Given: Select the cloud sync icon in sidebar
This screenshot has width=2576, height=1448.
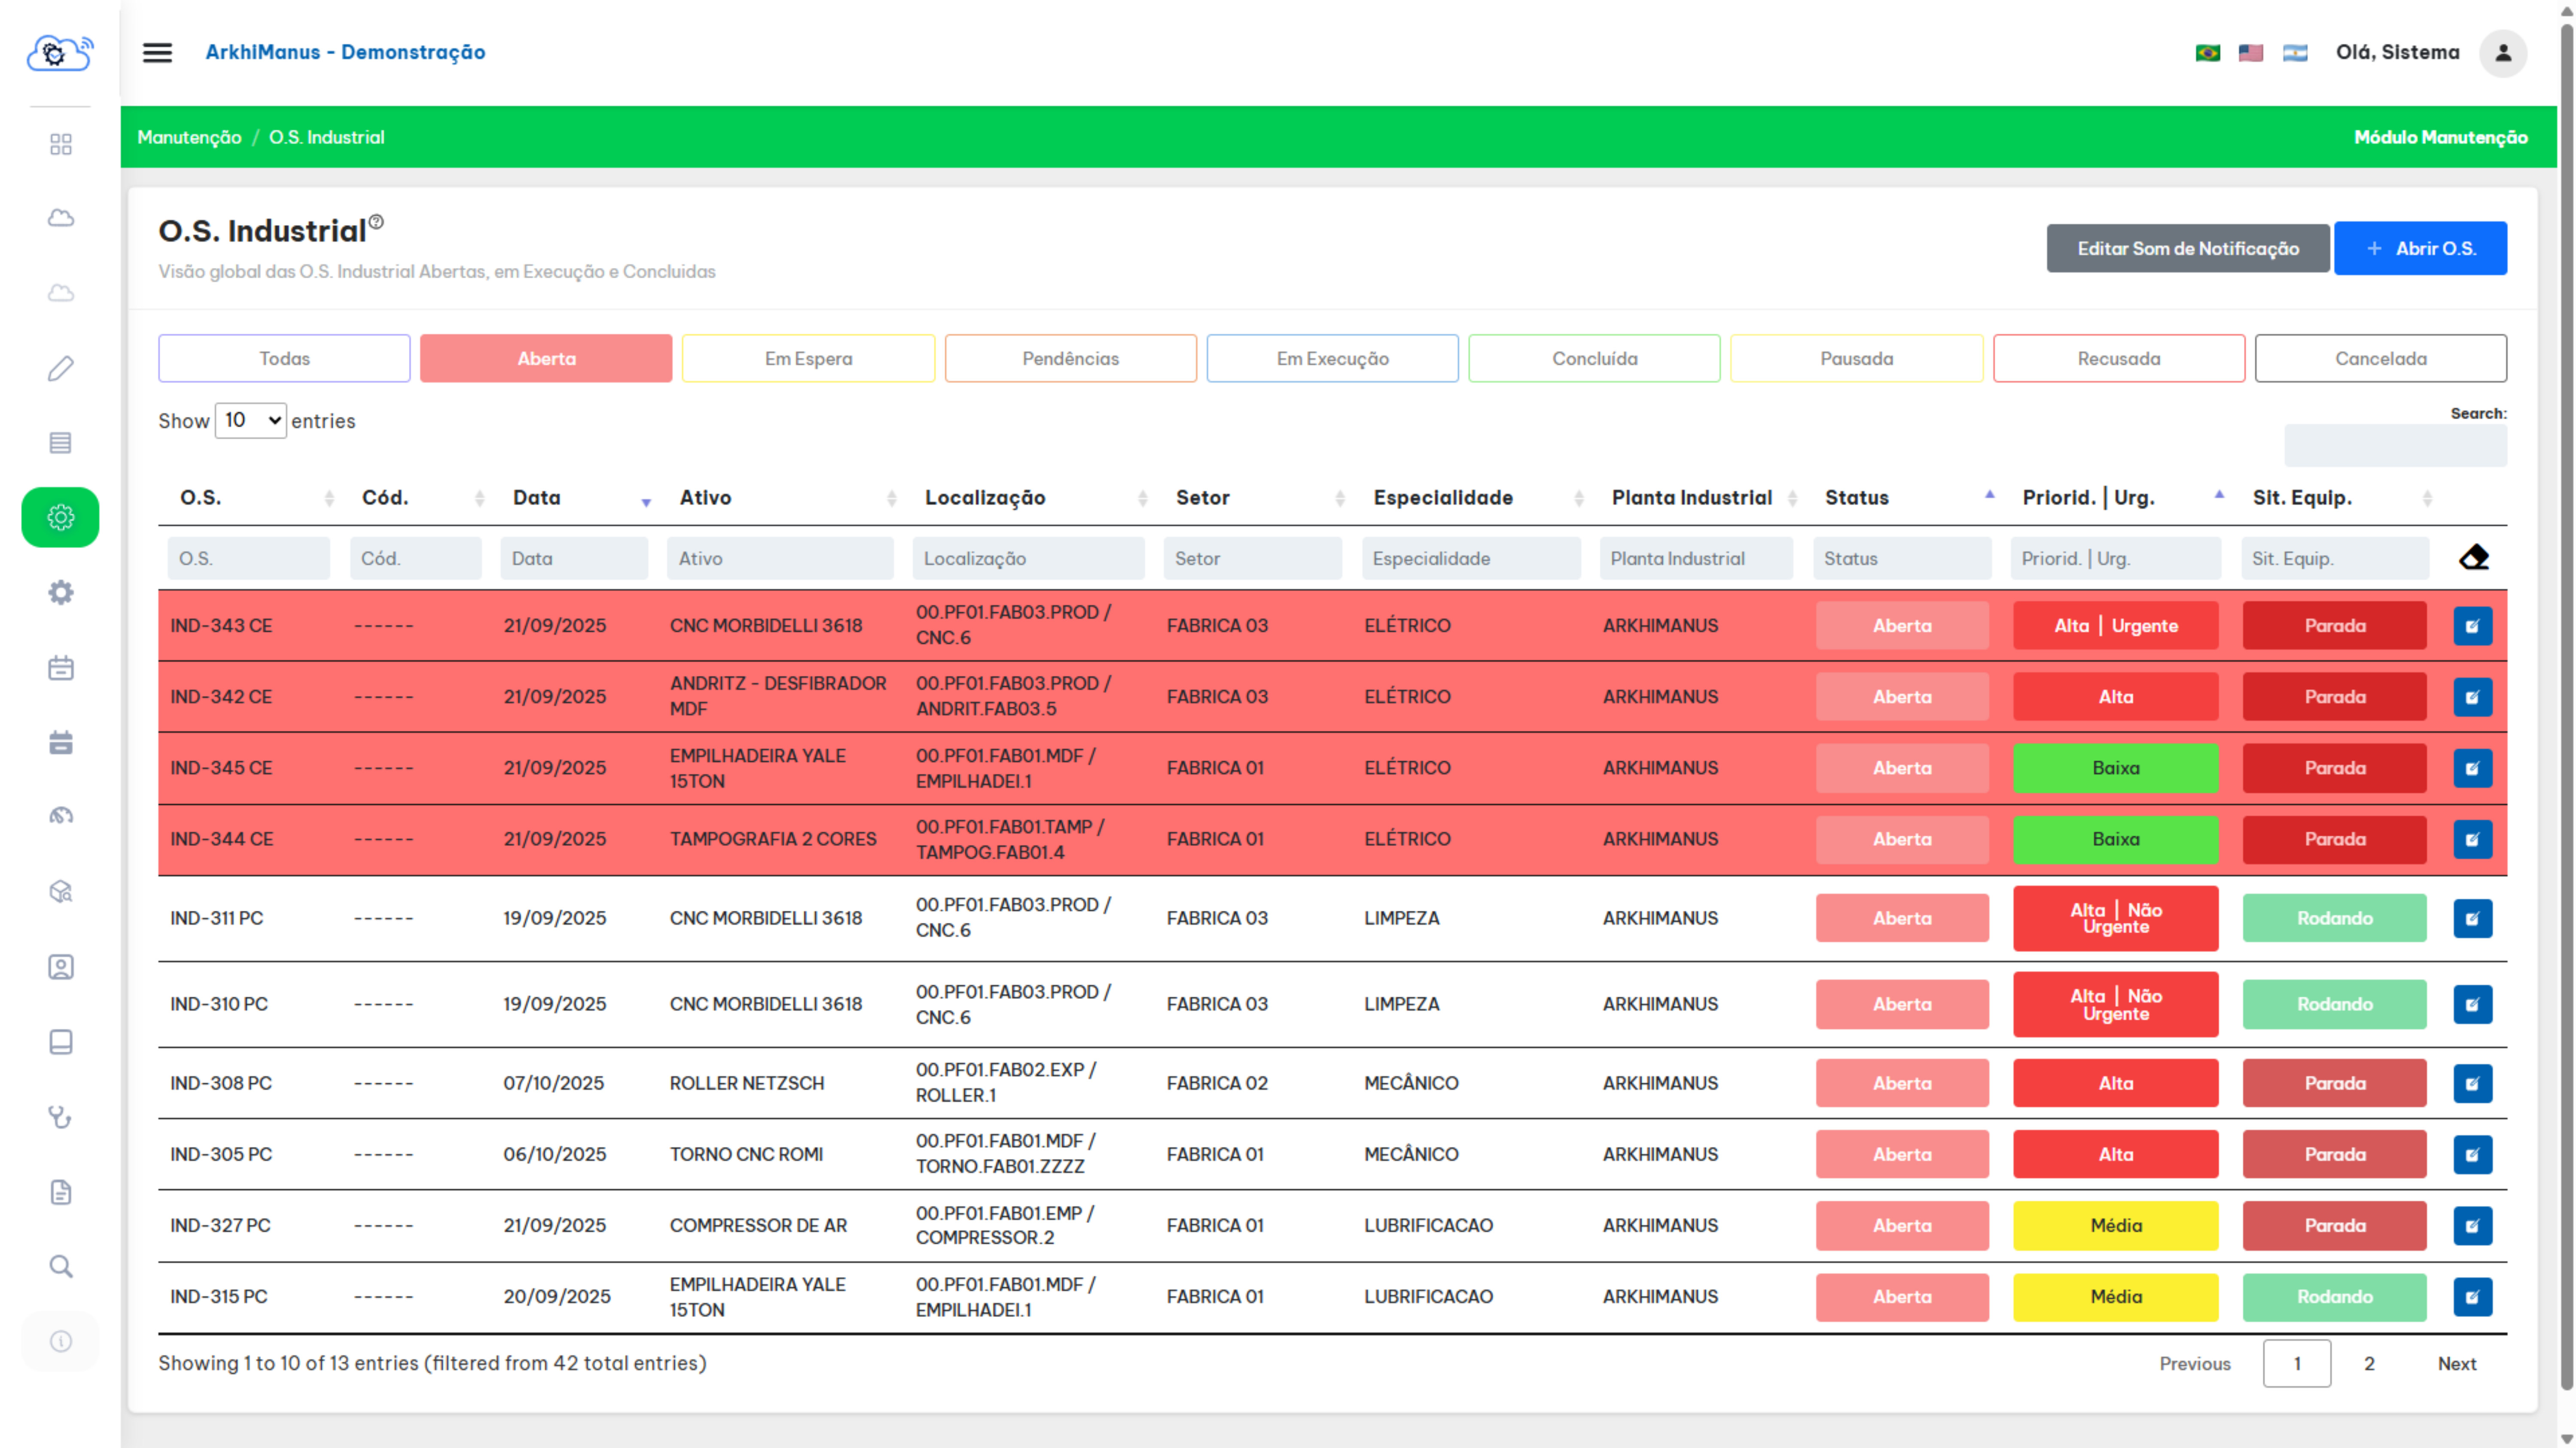Looking at the screenshot, I should point(60,217).
